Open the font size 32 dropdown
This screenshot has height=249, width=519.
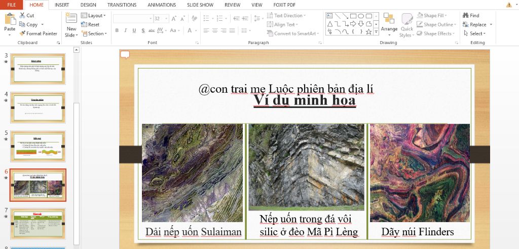click(166, 19)
